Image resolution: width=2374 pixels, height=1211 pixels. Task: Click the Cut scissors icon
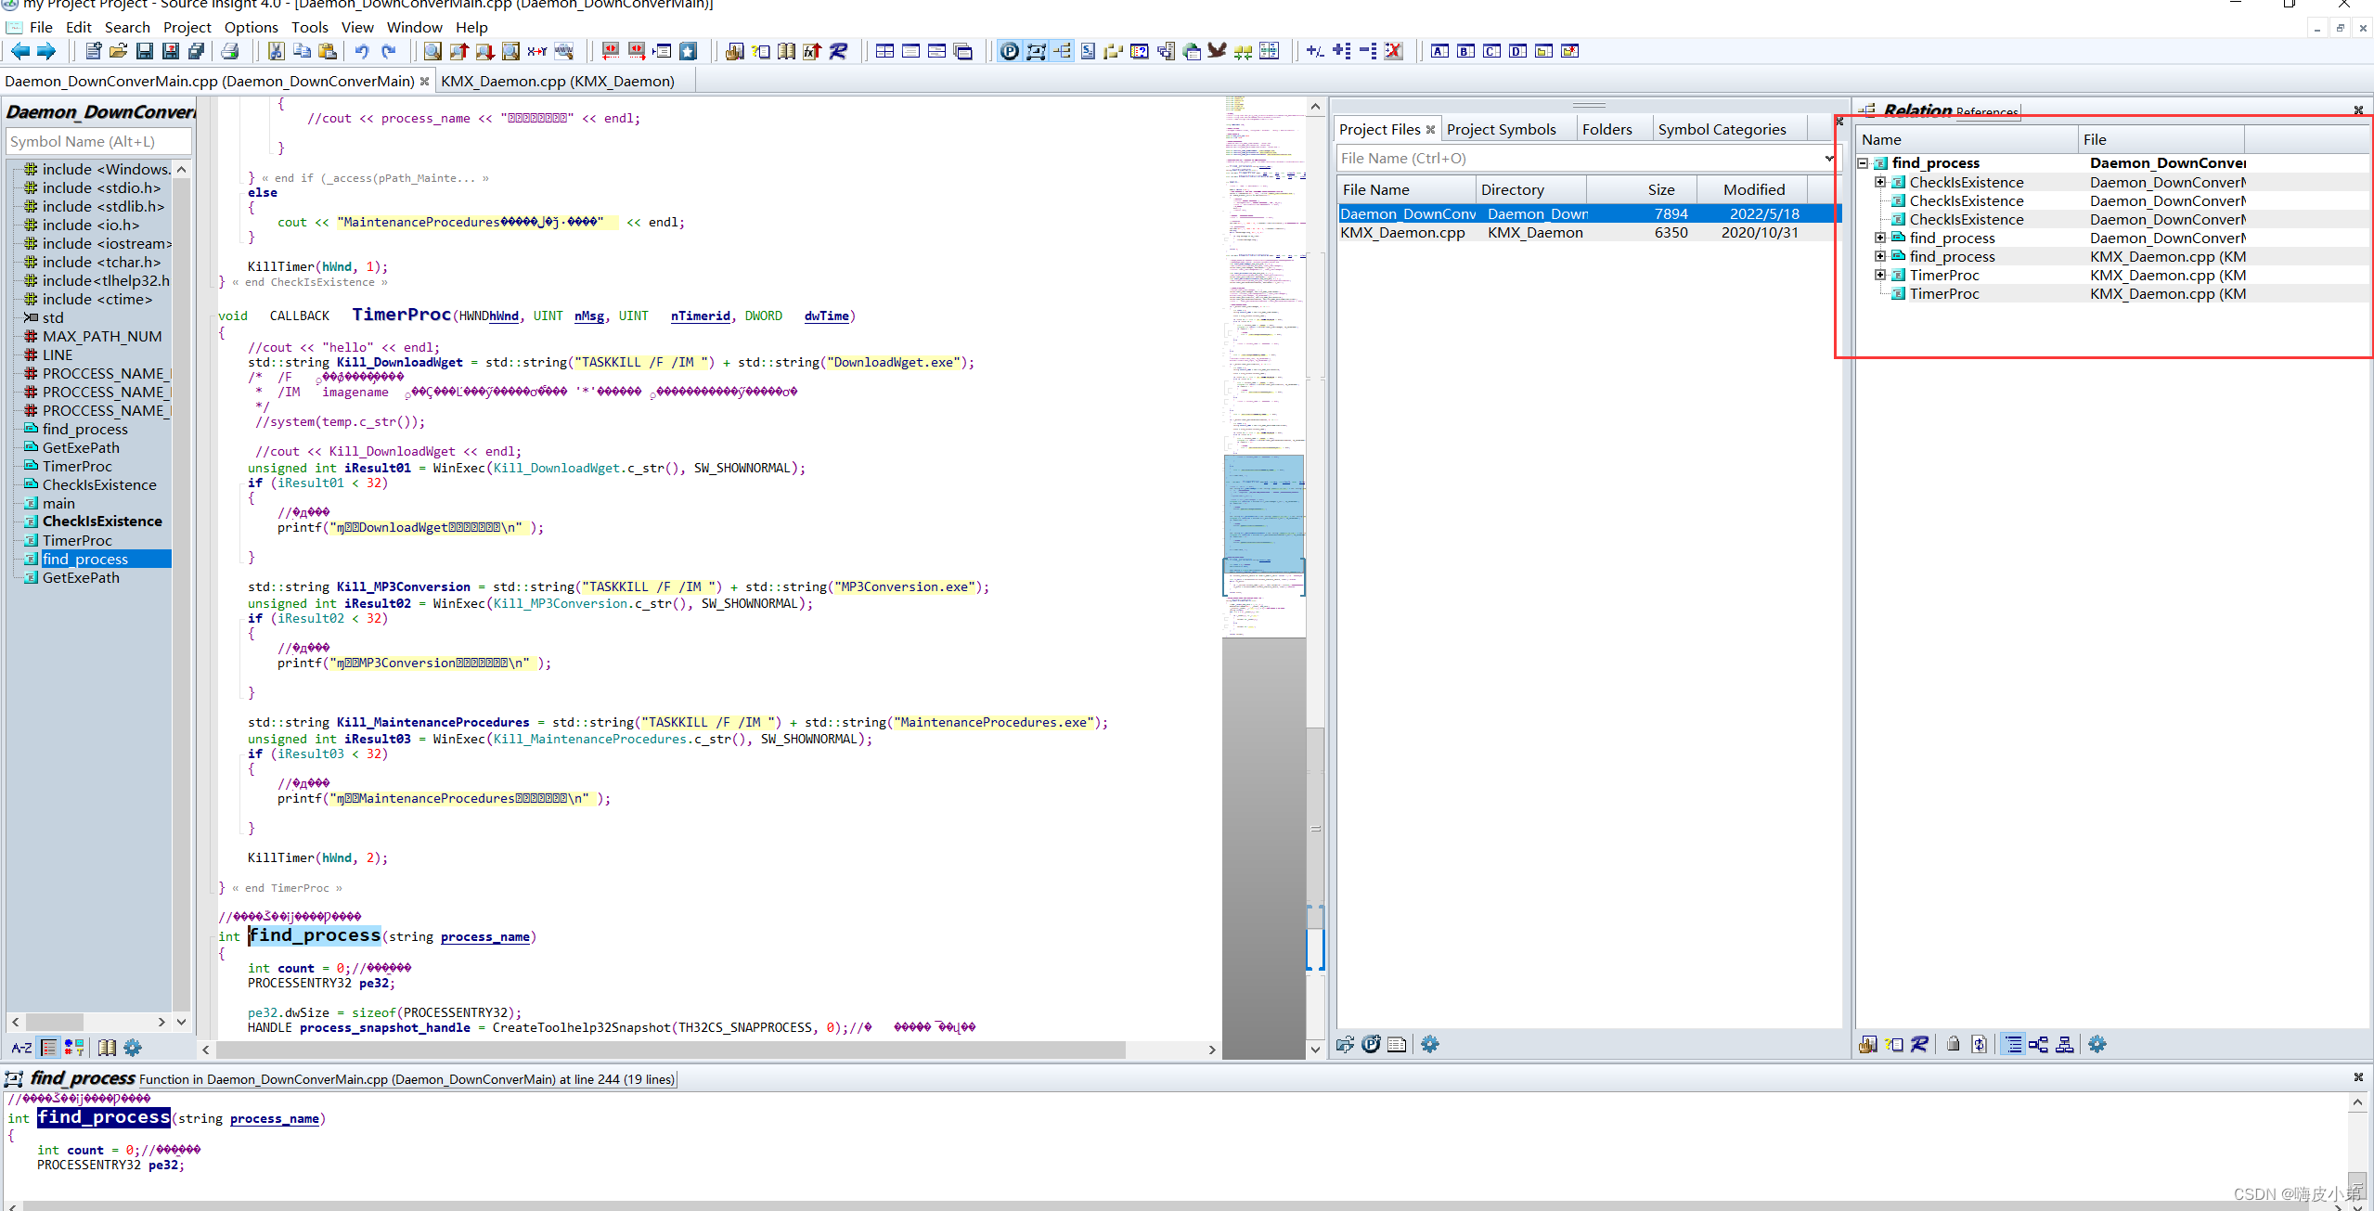tap(276, 51)
